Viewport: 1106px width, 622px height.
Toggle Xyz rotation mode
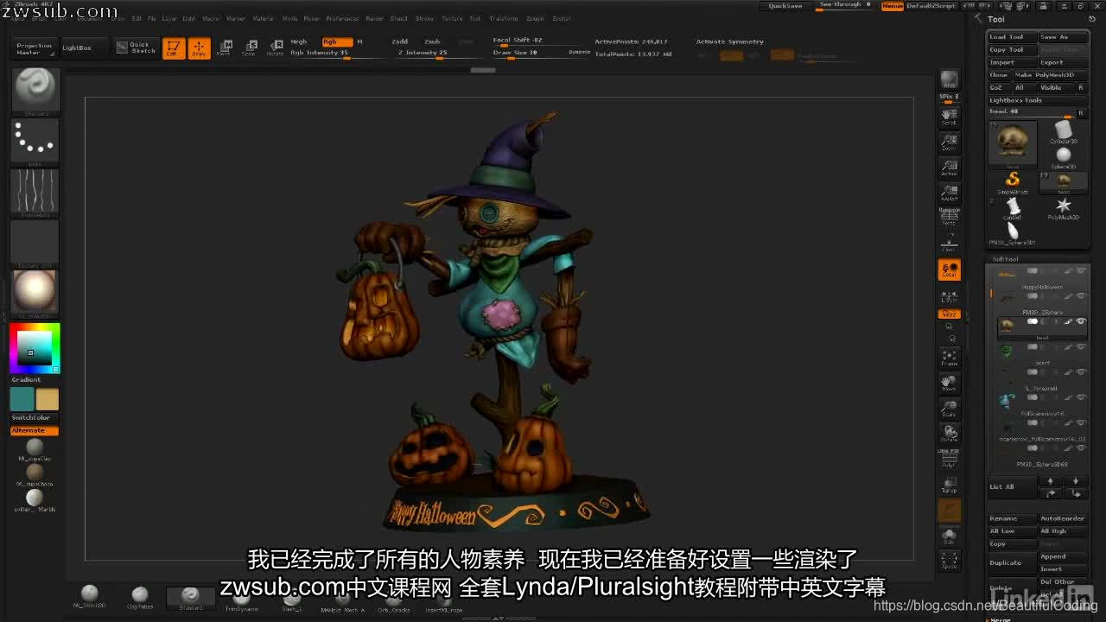(x=949, y=314)
